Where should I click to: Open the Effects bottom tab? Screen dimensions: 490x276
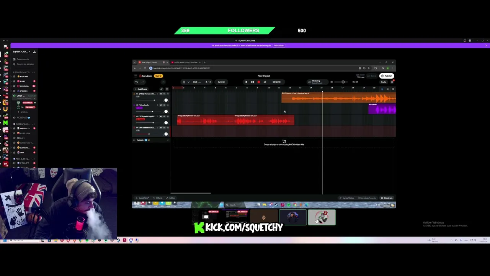click(158, 198)
